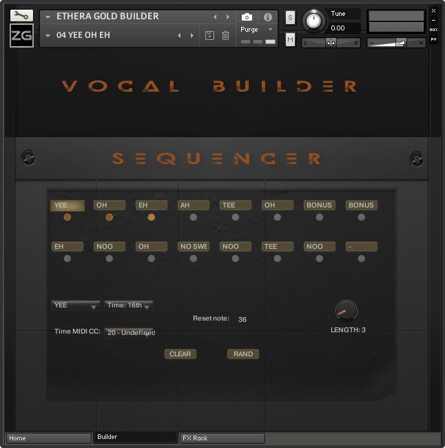Toggle the PV button
Image resolution: width=445 pixels, height=448 pixels.
click(433, 39)
